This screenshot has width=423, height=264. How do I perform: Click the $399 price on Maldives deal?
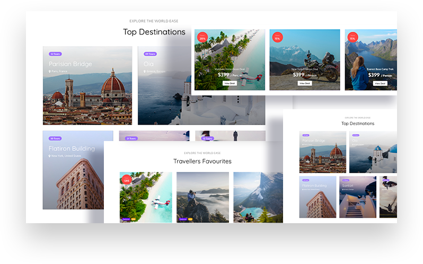[x=224, y=75]
